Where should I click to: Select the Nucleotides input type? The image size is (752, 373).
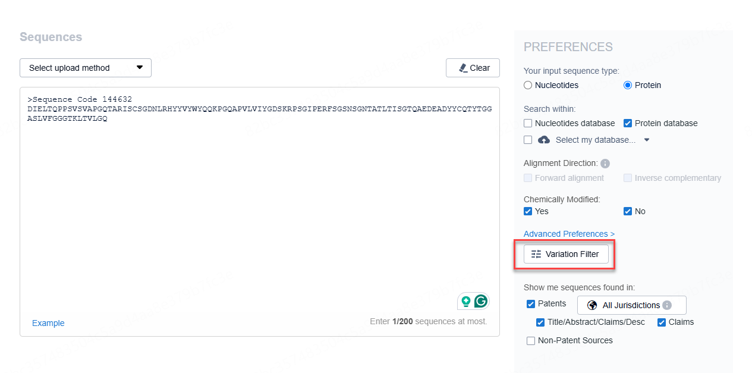tap(528, 85)
